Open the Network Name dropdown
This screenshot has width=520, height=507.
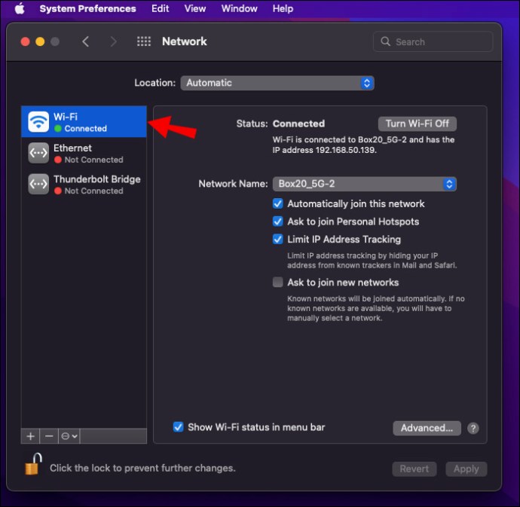(365, 184)
